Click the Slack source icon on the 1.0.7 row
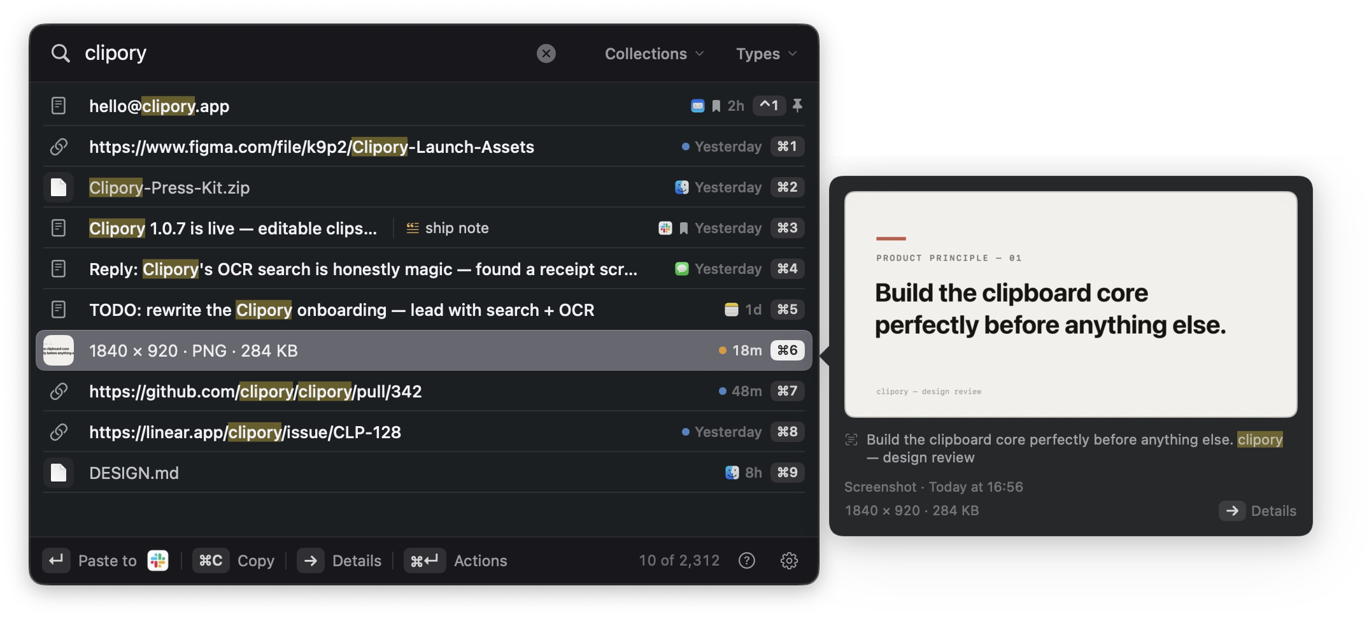Image resolution: width=1369 pixels, height=628 pixels. click(665, 228)
